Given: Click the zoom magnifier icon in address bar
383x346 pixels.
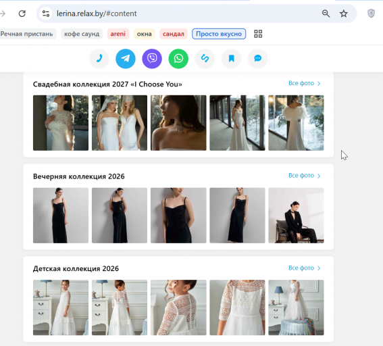Looking at the screenshot, I should (x=326, y=14).
